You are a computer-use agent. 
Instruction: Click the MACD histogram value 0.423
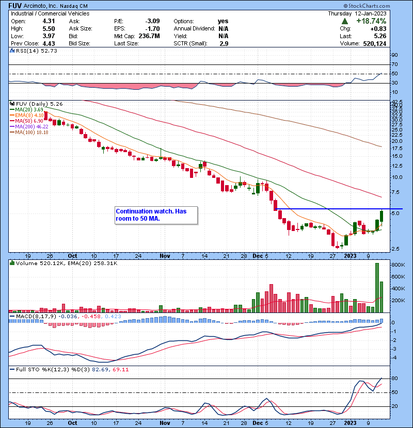click(113, 317)
